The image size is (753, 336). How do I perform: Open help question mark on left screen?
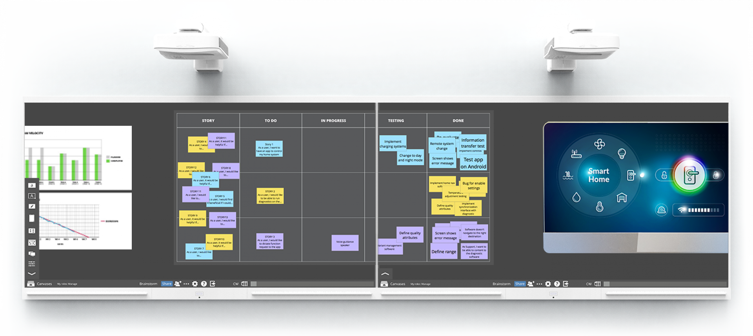(x=204, y=284)
